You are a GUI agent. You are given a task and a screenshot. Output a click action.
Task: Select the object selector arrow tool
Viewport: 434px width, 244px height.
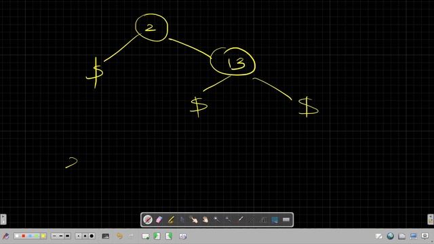(182, 220)
